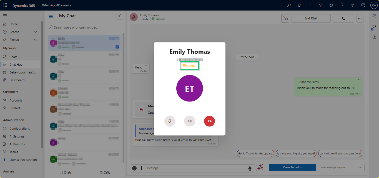Toggle speaker in the call dialog
This screenshot has width=379, height=178.
[190, 121]
